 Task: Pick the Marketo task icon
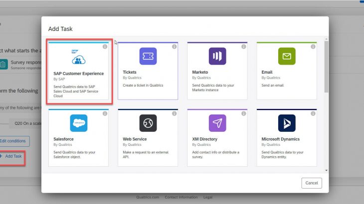click(217, 56)
